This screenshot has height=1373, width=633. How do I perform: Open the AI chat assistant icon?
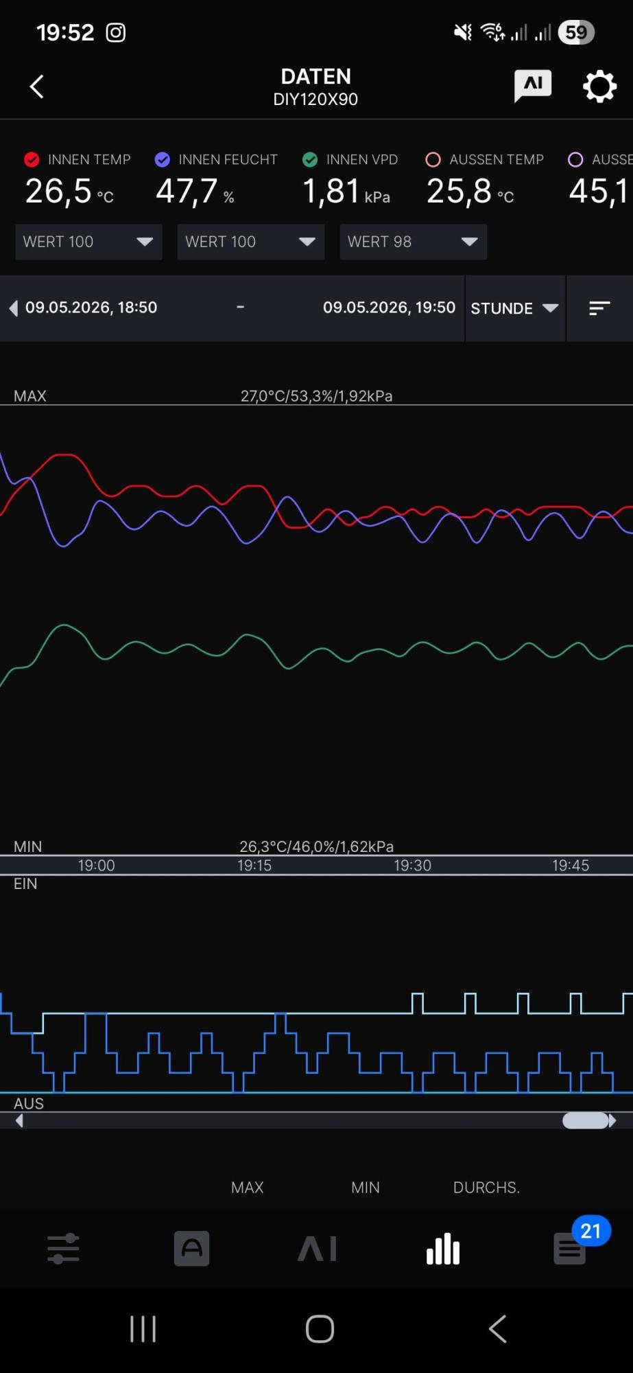[x=533, y=86]
